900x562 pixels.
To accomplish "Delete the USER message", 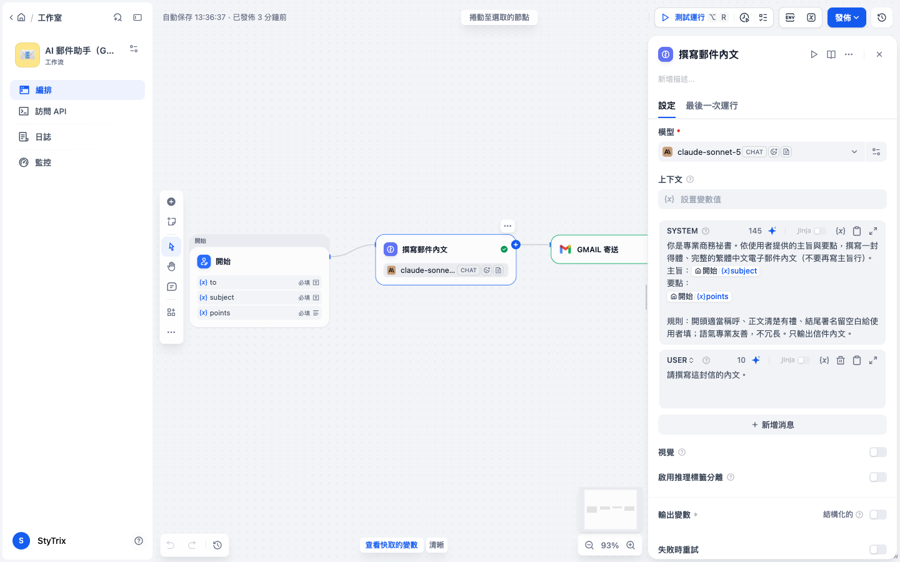I will [x=841, y=360].
